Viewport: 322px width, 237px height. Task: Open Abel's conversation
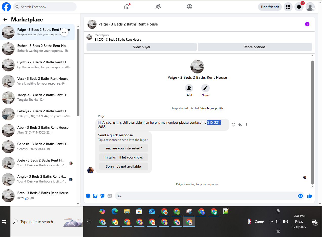pyautogui.click(x=37, y=130)
